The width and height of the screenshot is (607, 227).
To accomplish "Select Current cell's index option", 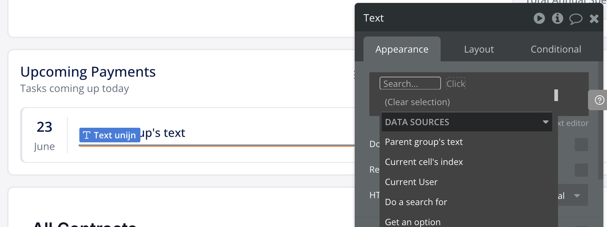I will pyautogui.click(x=424, y=162).
